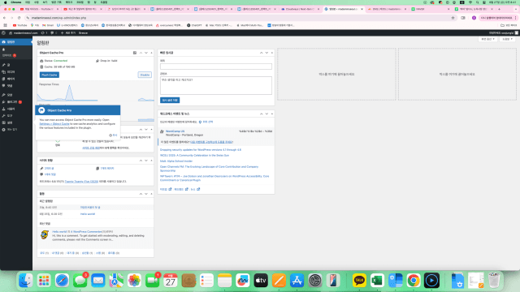Open Tools via the wrench sidebar icon
This screenshot has width=520, height=292.
point(3,116)
